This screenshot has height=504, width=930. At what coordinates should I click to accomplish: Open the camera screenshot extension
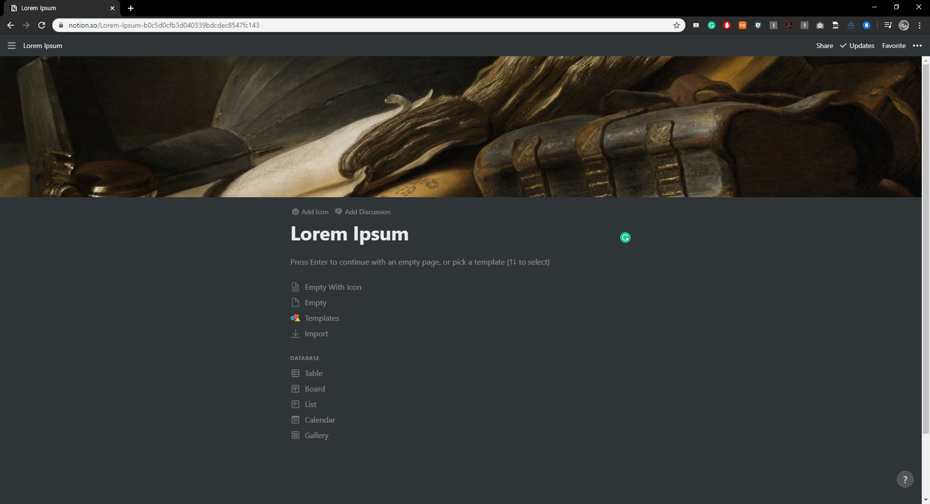coord(820,25)
